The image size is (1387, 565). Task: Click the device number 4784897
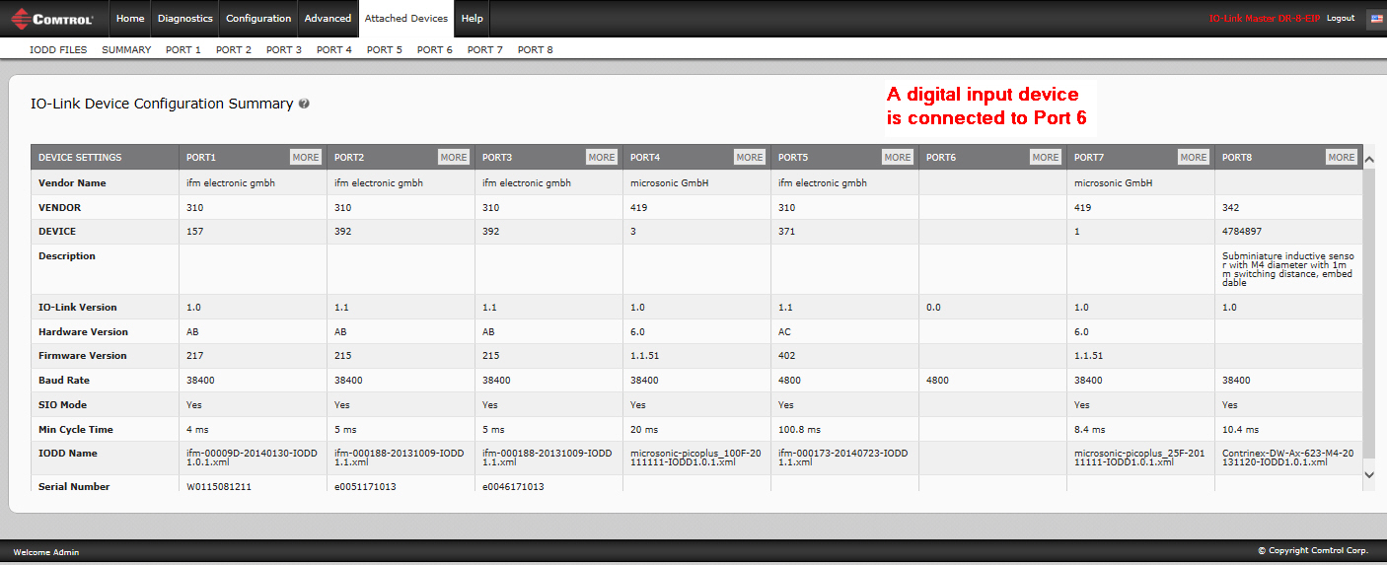coord(1242,232)
